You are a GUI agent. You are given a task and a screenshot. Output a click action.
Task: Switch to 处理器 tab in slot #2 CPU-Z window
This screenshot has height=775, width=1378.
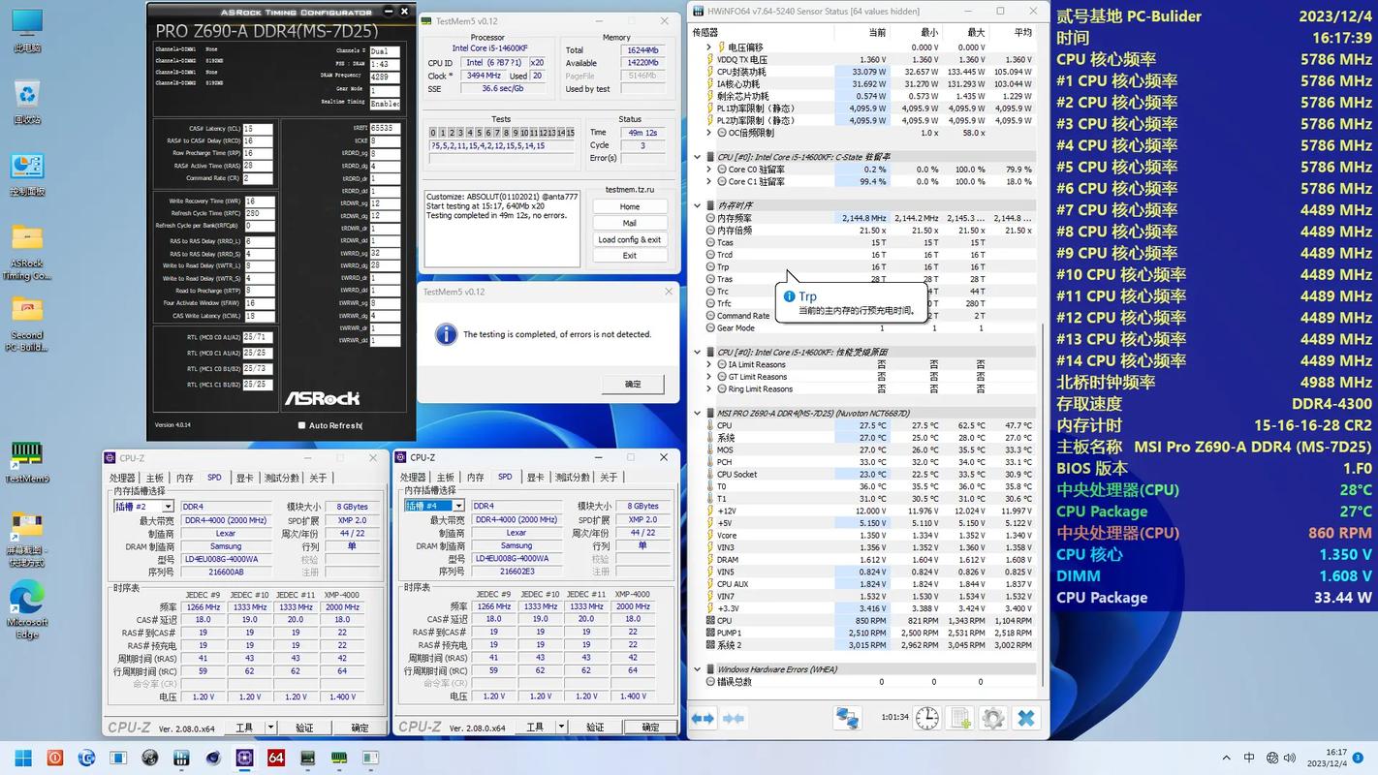click(122, 478)
